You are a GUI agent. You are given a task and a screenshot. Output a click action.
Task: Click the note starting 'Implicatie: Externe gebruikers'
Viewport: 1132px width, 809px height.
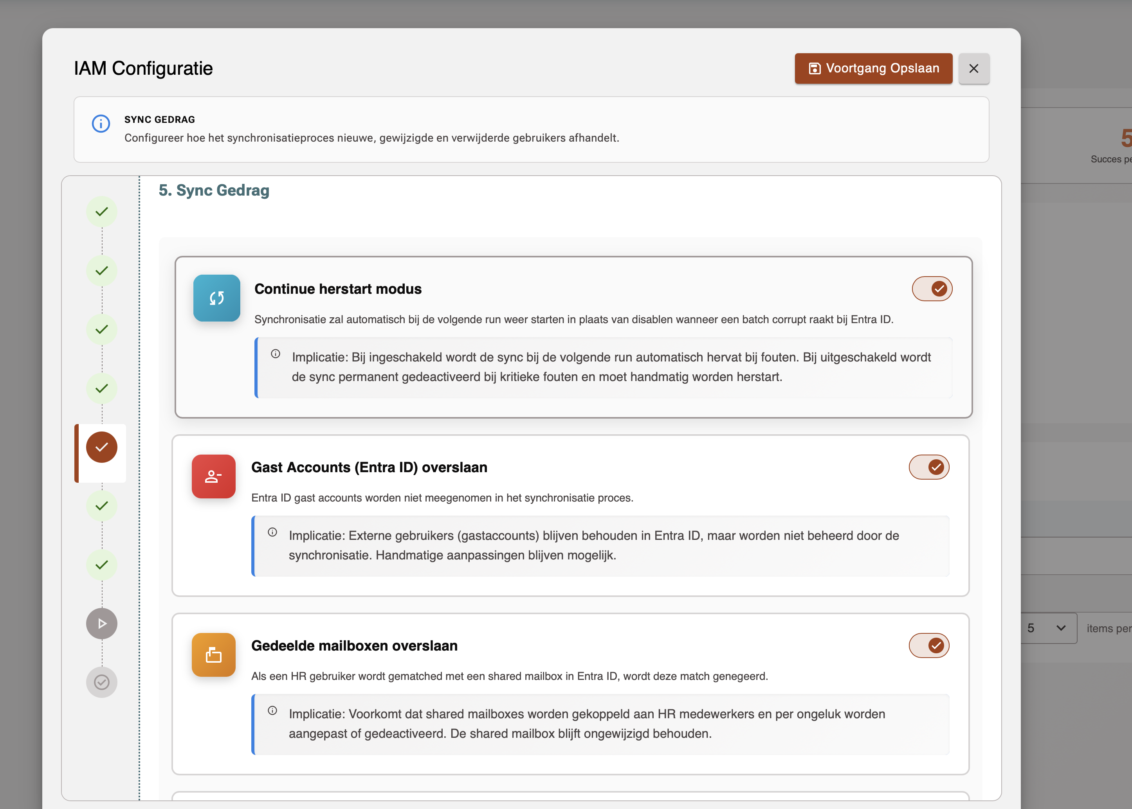click(594, 545)
